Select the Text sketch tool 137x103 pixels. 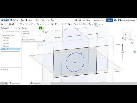pyautogui.click(x=53, y=24)
